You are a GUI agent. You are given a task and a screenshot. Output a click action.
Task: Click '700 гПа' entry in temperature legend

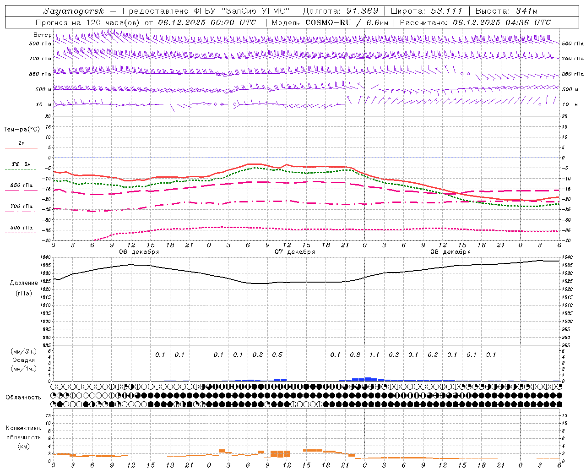pos(22,206)
